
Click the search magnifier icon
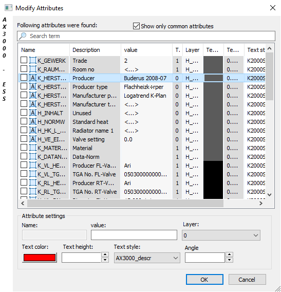coord(23,36)
